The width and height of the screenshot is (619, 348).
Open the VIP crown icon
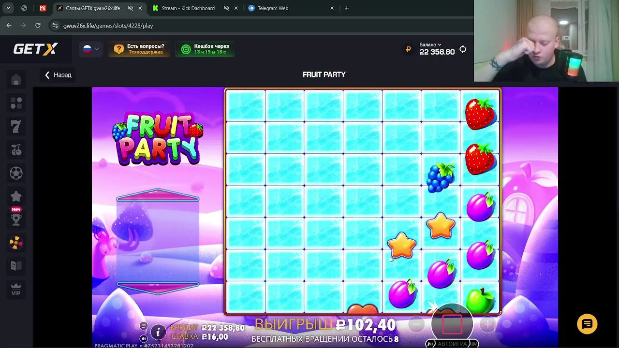(x=16, y=289)
